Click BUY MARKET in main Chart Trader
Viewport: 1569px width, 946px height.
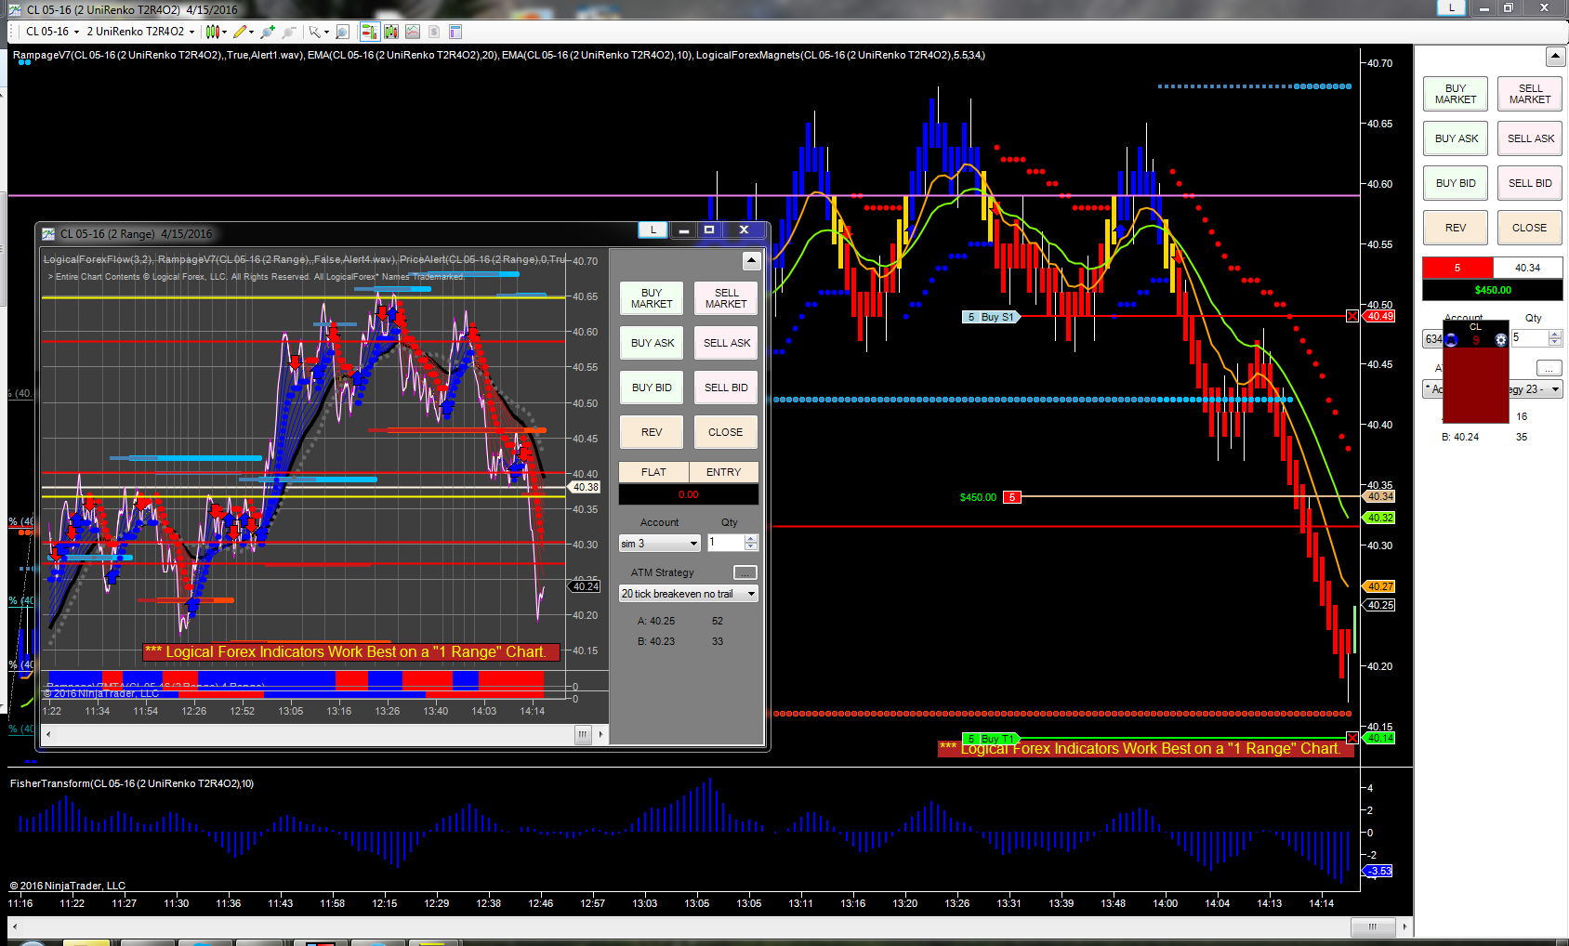pos(1456,94)
